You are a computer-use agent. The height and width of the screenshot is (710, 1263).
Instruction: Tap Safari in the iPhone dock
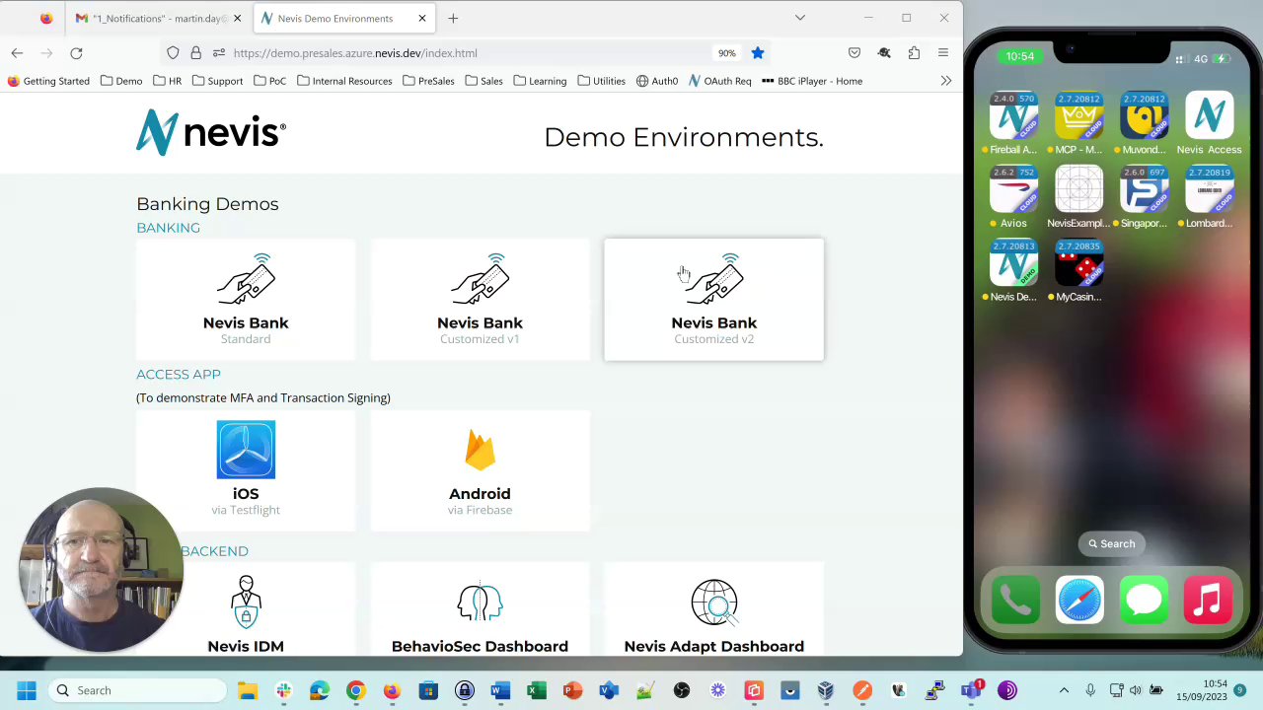pyautogui.click(x=1079, y=600)
